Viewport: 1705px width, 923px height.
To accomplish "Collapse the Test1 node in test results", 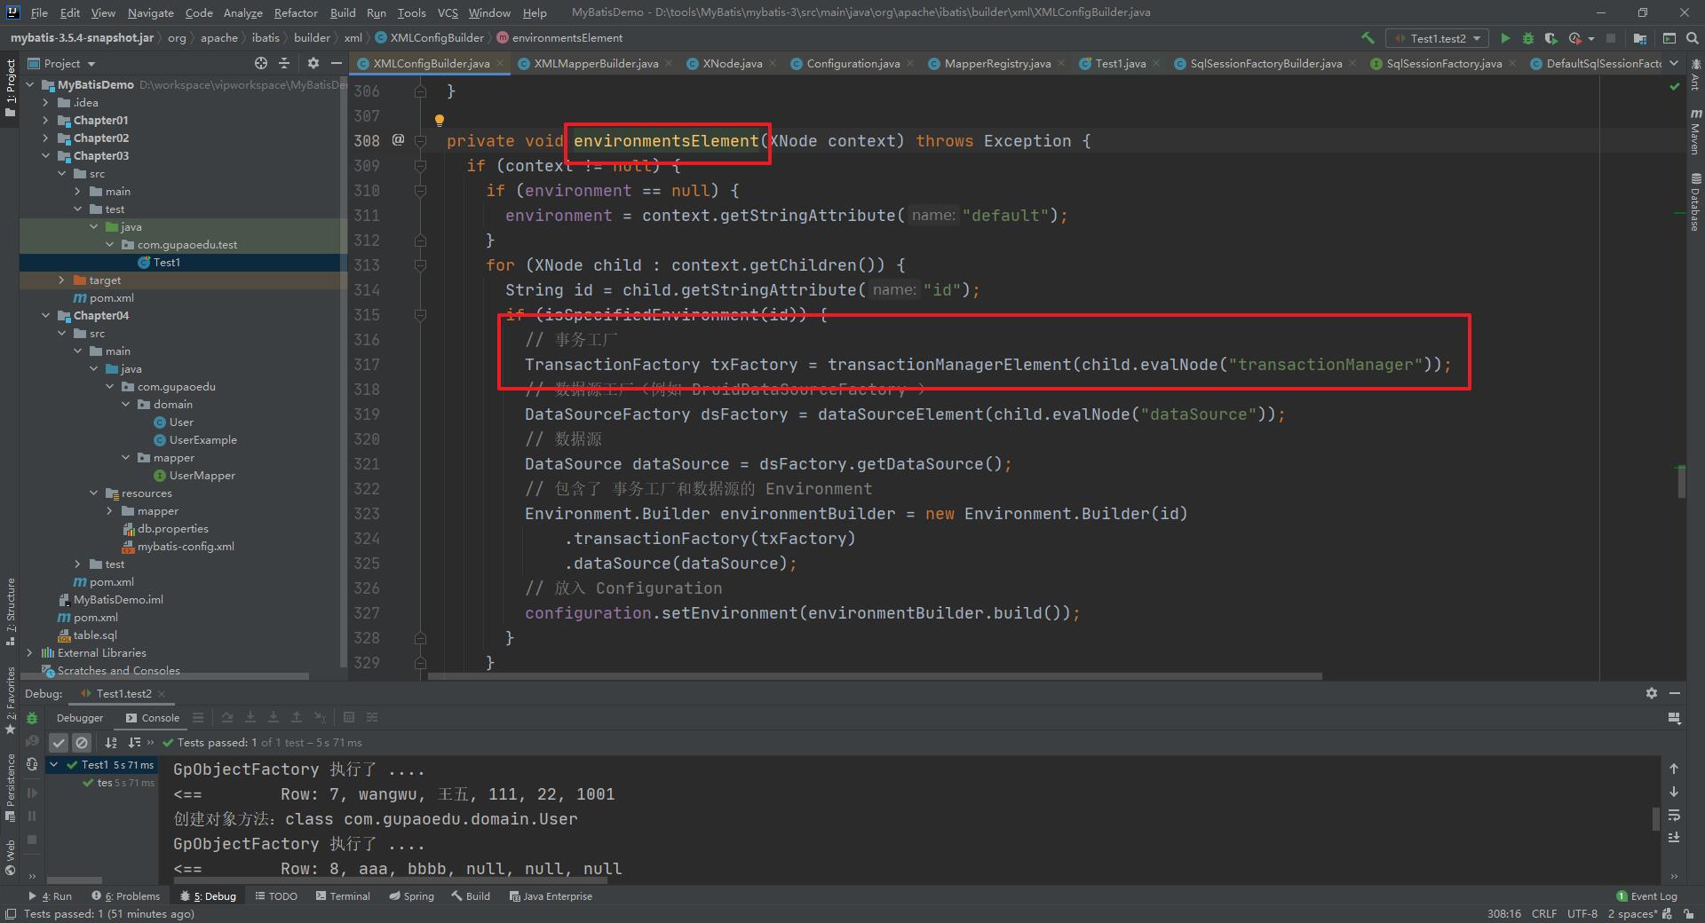I will coord(54,764).
